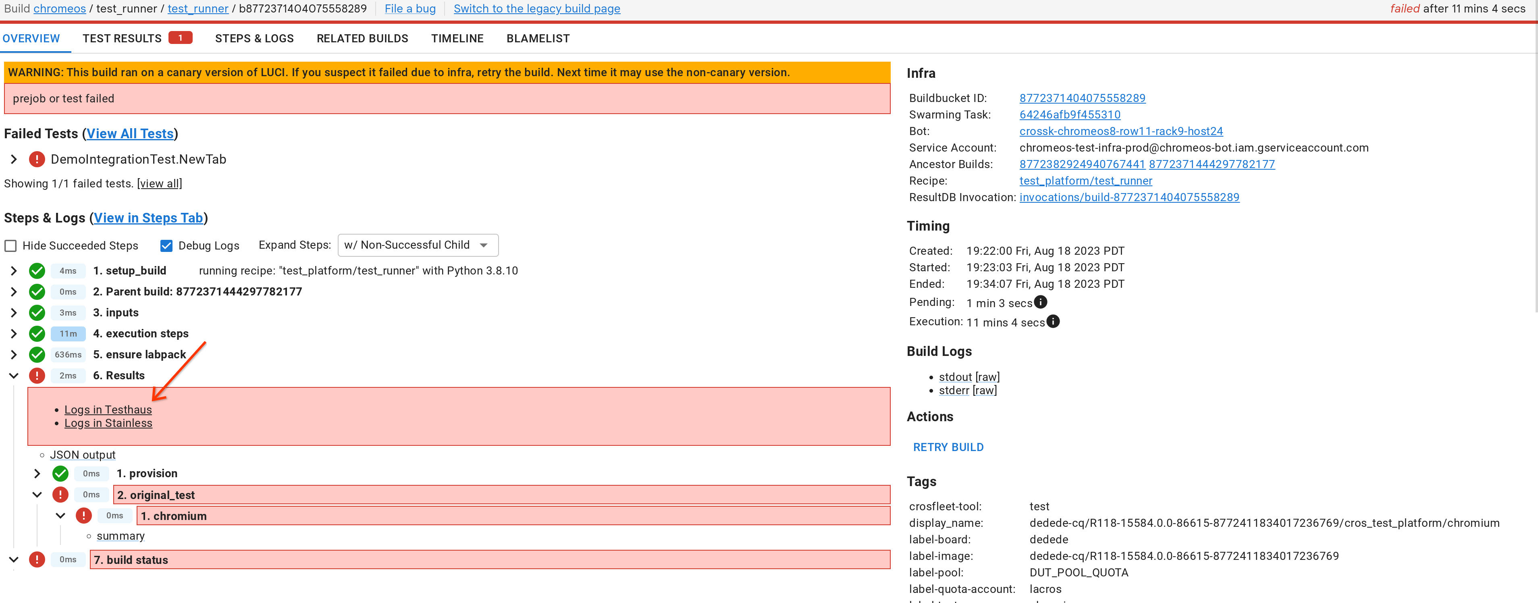Uncheck the Debug Logs checkbox
Screen dimensions: 1538x603
[x=166, y=246]
